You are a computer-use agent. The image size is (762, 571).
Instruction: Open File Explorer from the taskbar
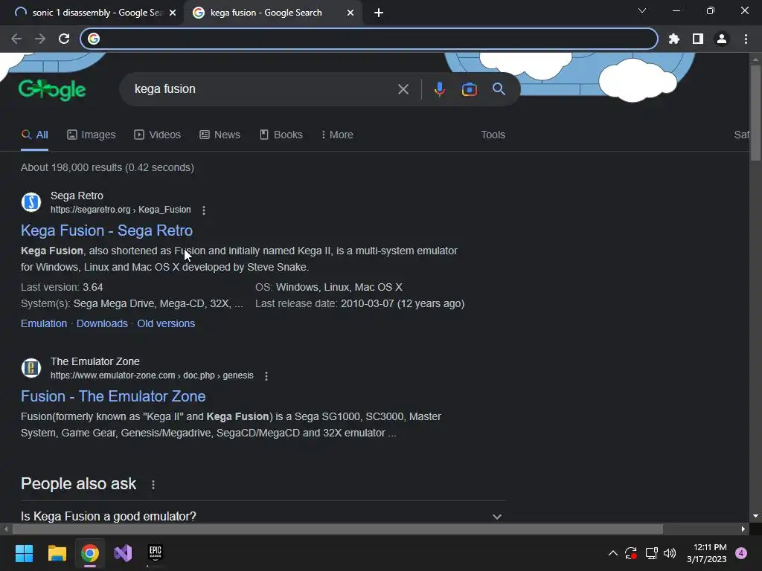click(x=57, y=553)
